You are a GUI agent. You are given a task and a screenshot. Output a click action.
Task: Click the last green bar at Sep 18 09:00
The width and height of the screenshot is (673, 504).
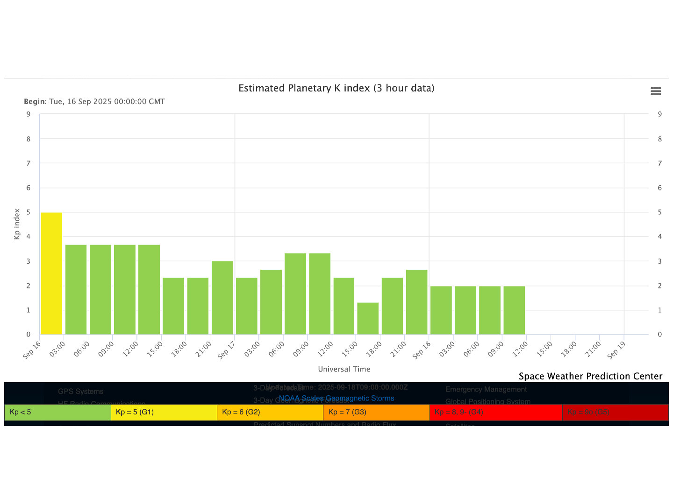click(x=514, y=310)
